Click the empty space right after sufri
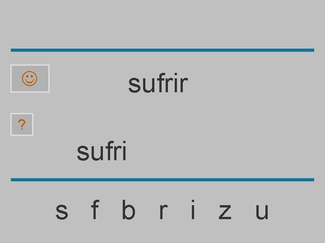The image size is (325, 243). (x=137, y=151)
